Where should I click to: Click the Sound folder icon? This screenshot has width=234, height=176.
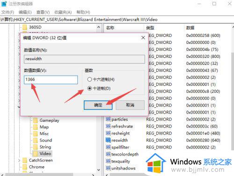click(x=36, y=141)
